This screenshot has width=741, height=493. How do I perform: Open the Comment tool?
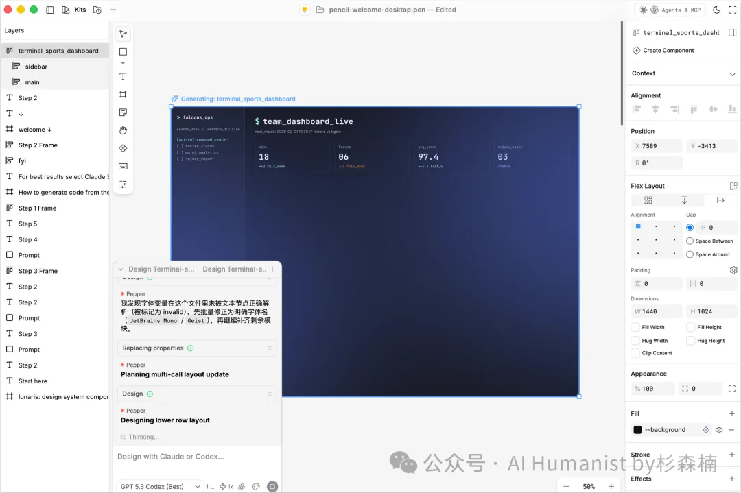coord(123,112)
